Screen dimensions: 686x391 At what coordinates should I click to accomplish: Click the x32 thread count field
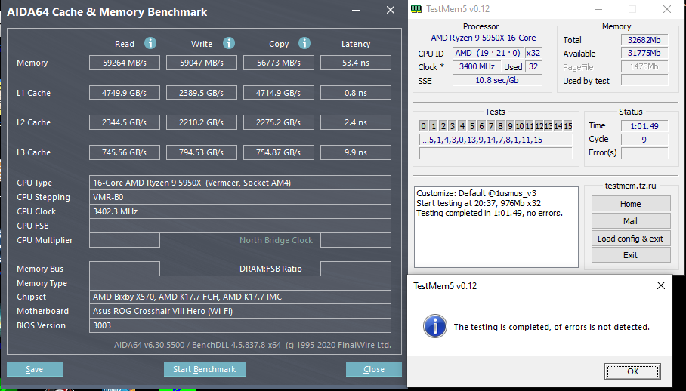tap(533, 53)
